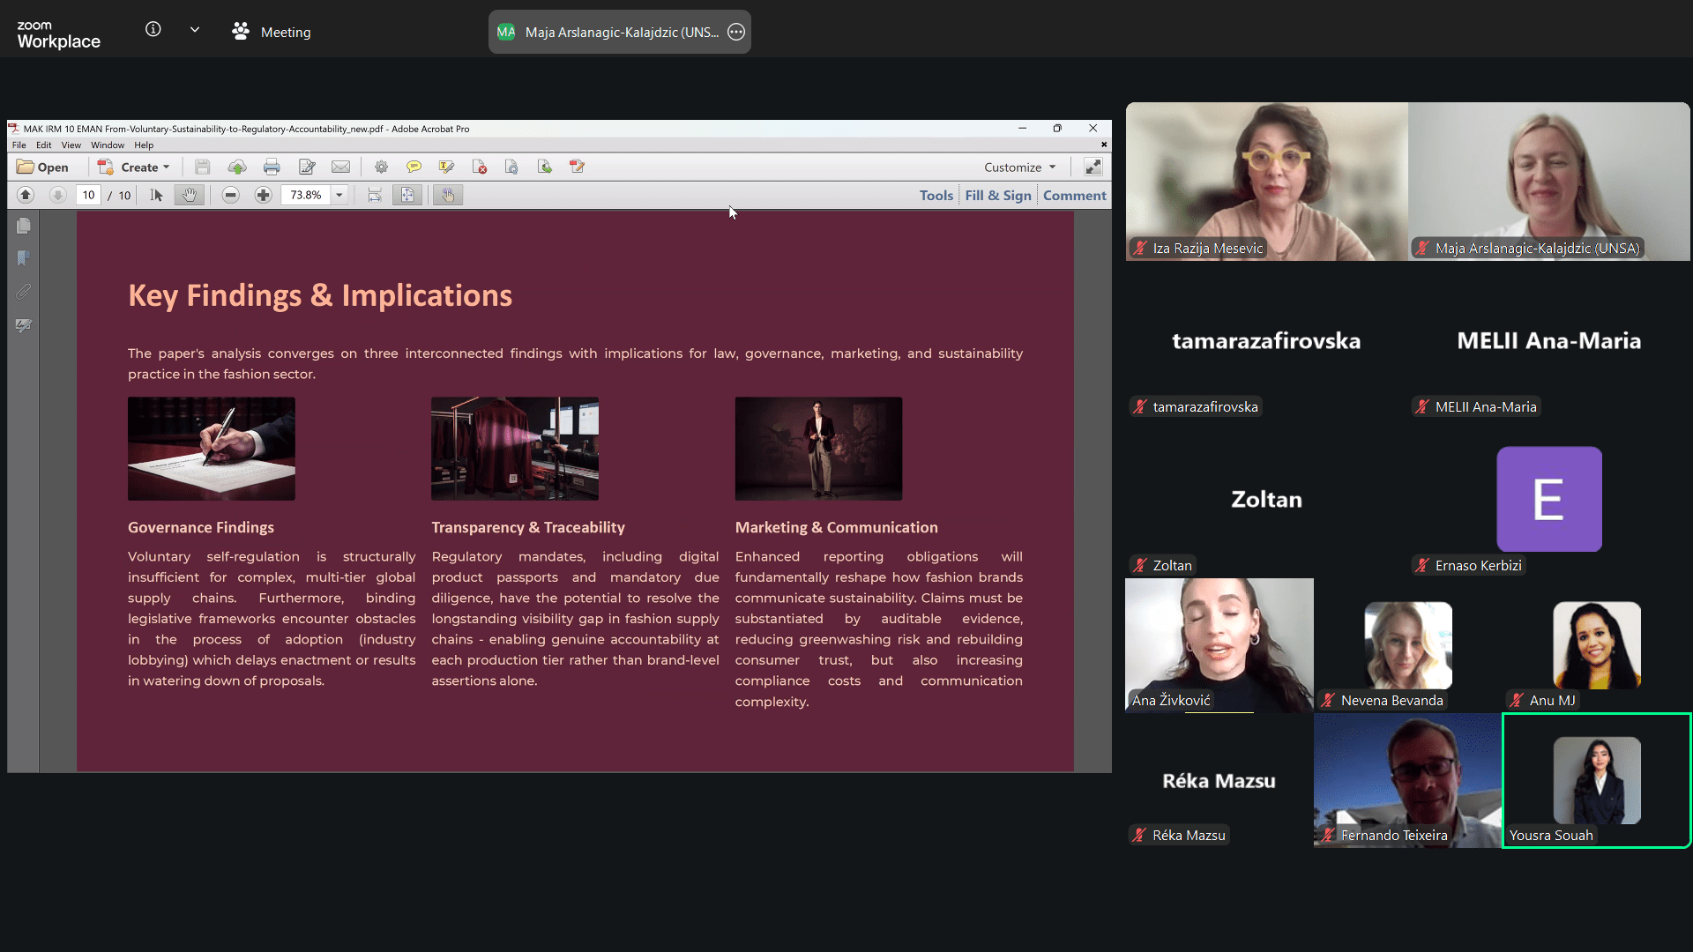Open the zoom percentage dropdown
Viewport: 1693px width, 952px height.
coord(339,196)
